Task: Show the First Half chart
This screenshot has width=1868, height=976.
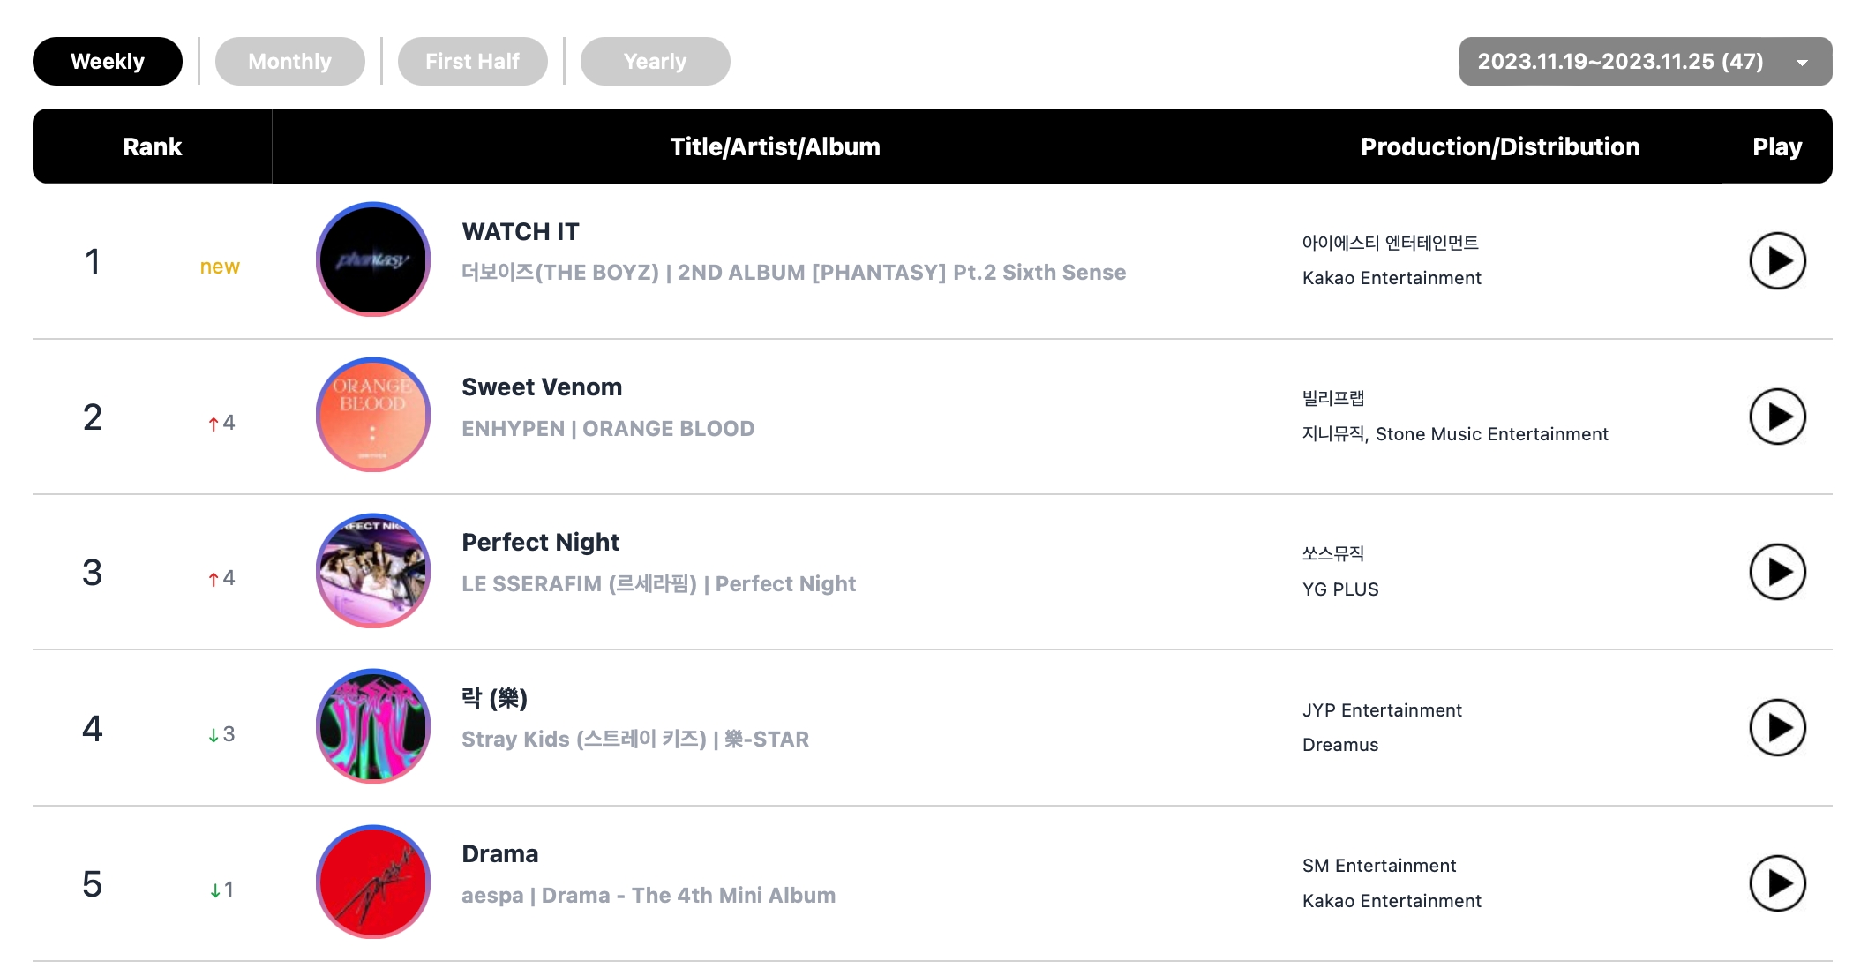Action: [472, 62]
